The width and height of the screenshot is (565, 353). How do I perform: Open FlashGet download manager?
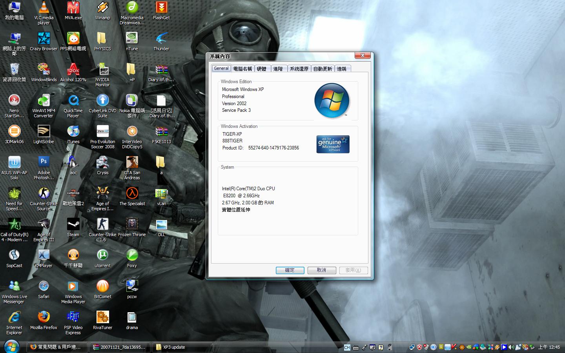pyautogui.click(x=161, y=9)
